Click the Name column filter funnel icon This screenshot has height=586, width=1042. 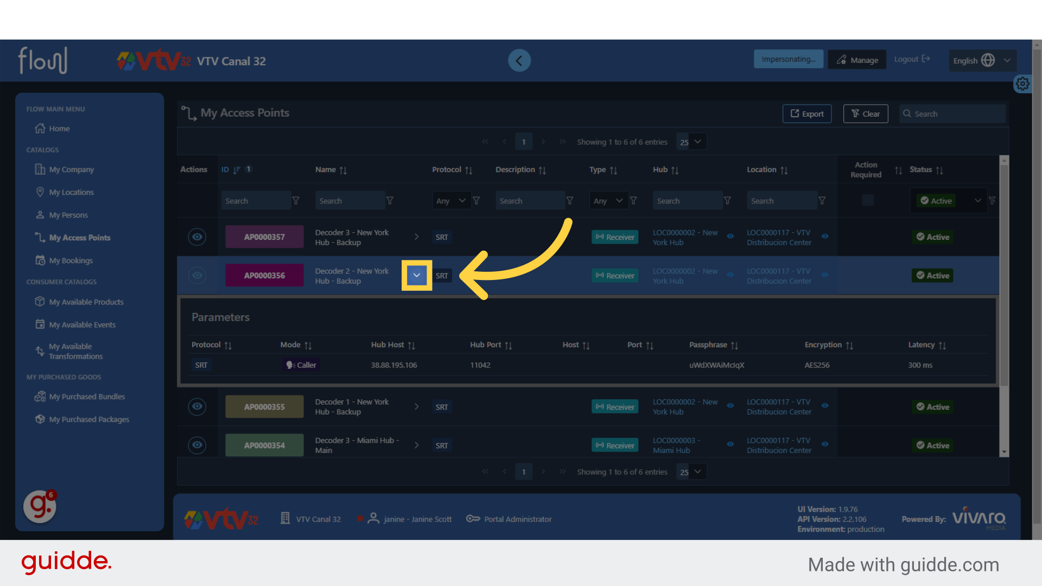click(390, 201)
